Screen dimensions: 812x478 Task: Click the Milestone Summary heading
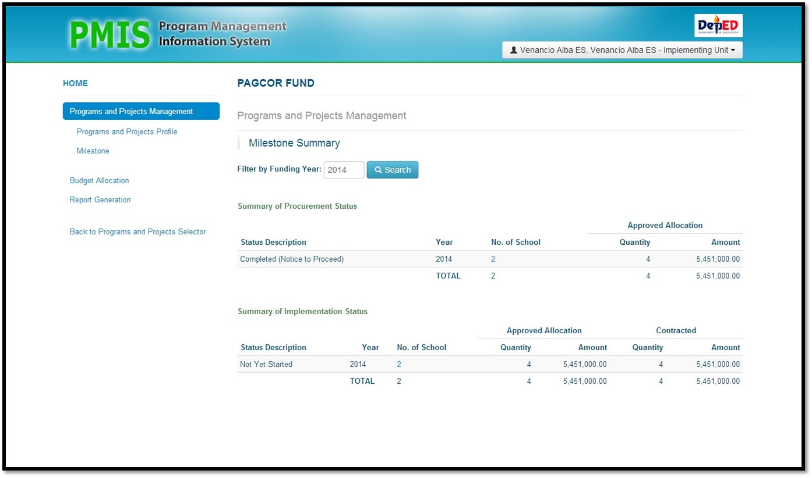294,143
